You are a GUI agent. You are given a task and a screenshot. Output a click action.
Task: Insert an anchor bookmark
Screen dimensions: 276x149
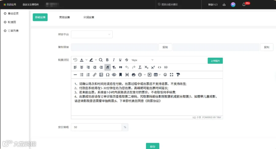(x=121, y=75)
